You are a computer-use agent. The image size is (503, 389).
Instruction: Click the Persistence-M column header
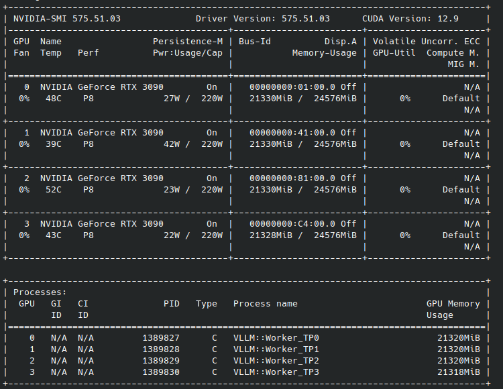tap(188, 42)
